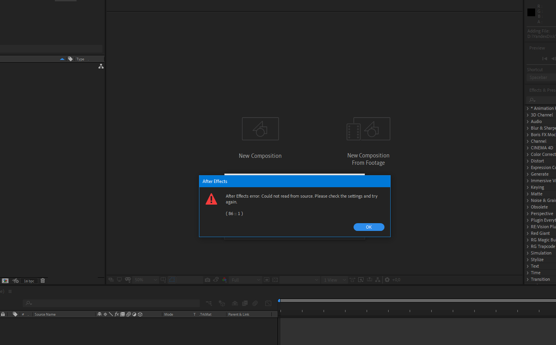The image size is (556, 345).
Task: Open composition flowchart icon in viewer
Action: point(377,280)
